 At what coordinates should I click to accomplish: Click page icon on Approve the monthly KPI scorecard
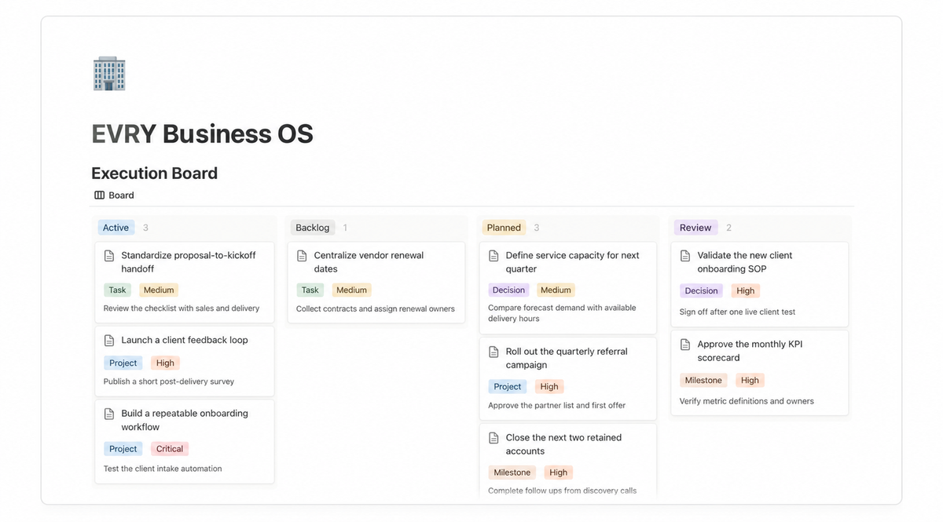point(685,345)
